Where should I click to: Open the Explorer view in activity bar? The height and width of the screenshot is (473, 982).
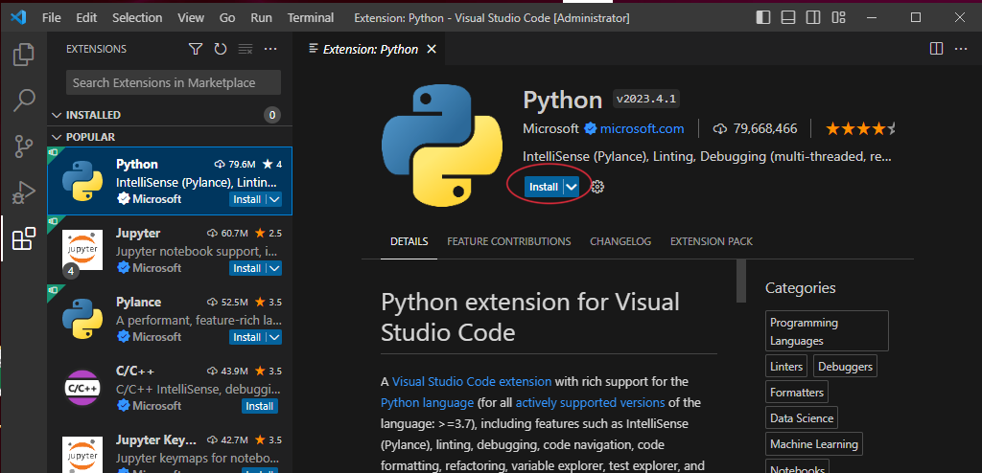pyautogui.click(x=23, y=55)
